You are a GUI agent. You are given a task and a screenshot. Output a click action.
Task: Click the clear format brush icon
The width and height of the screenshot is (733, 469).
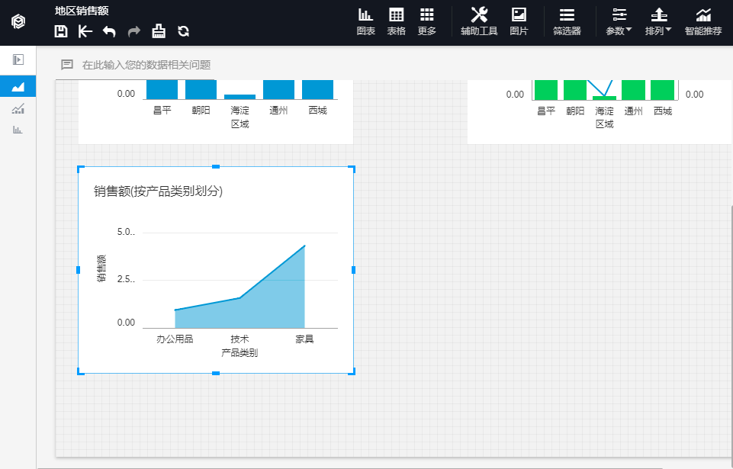pyautogui.click(x=159, y=31)
